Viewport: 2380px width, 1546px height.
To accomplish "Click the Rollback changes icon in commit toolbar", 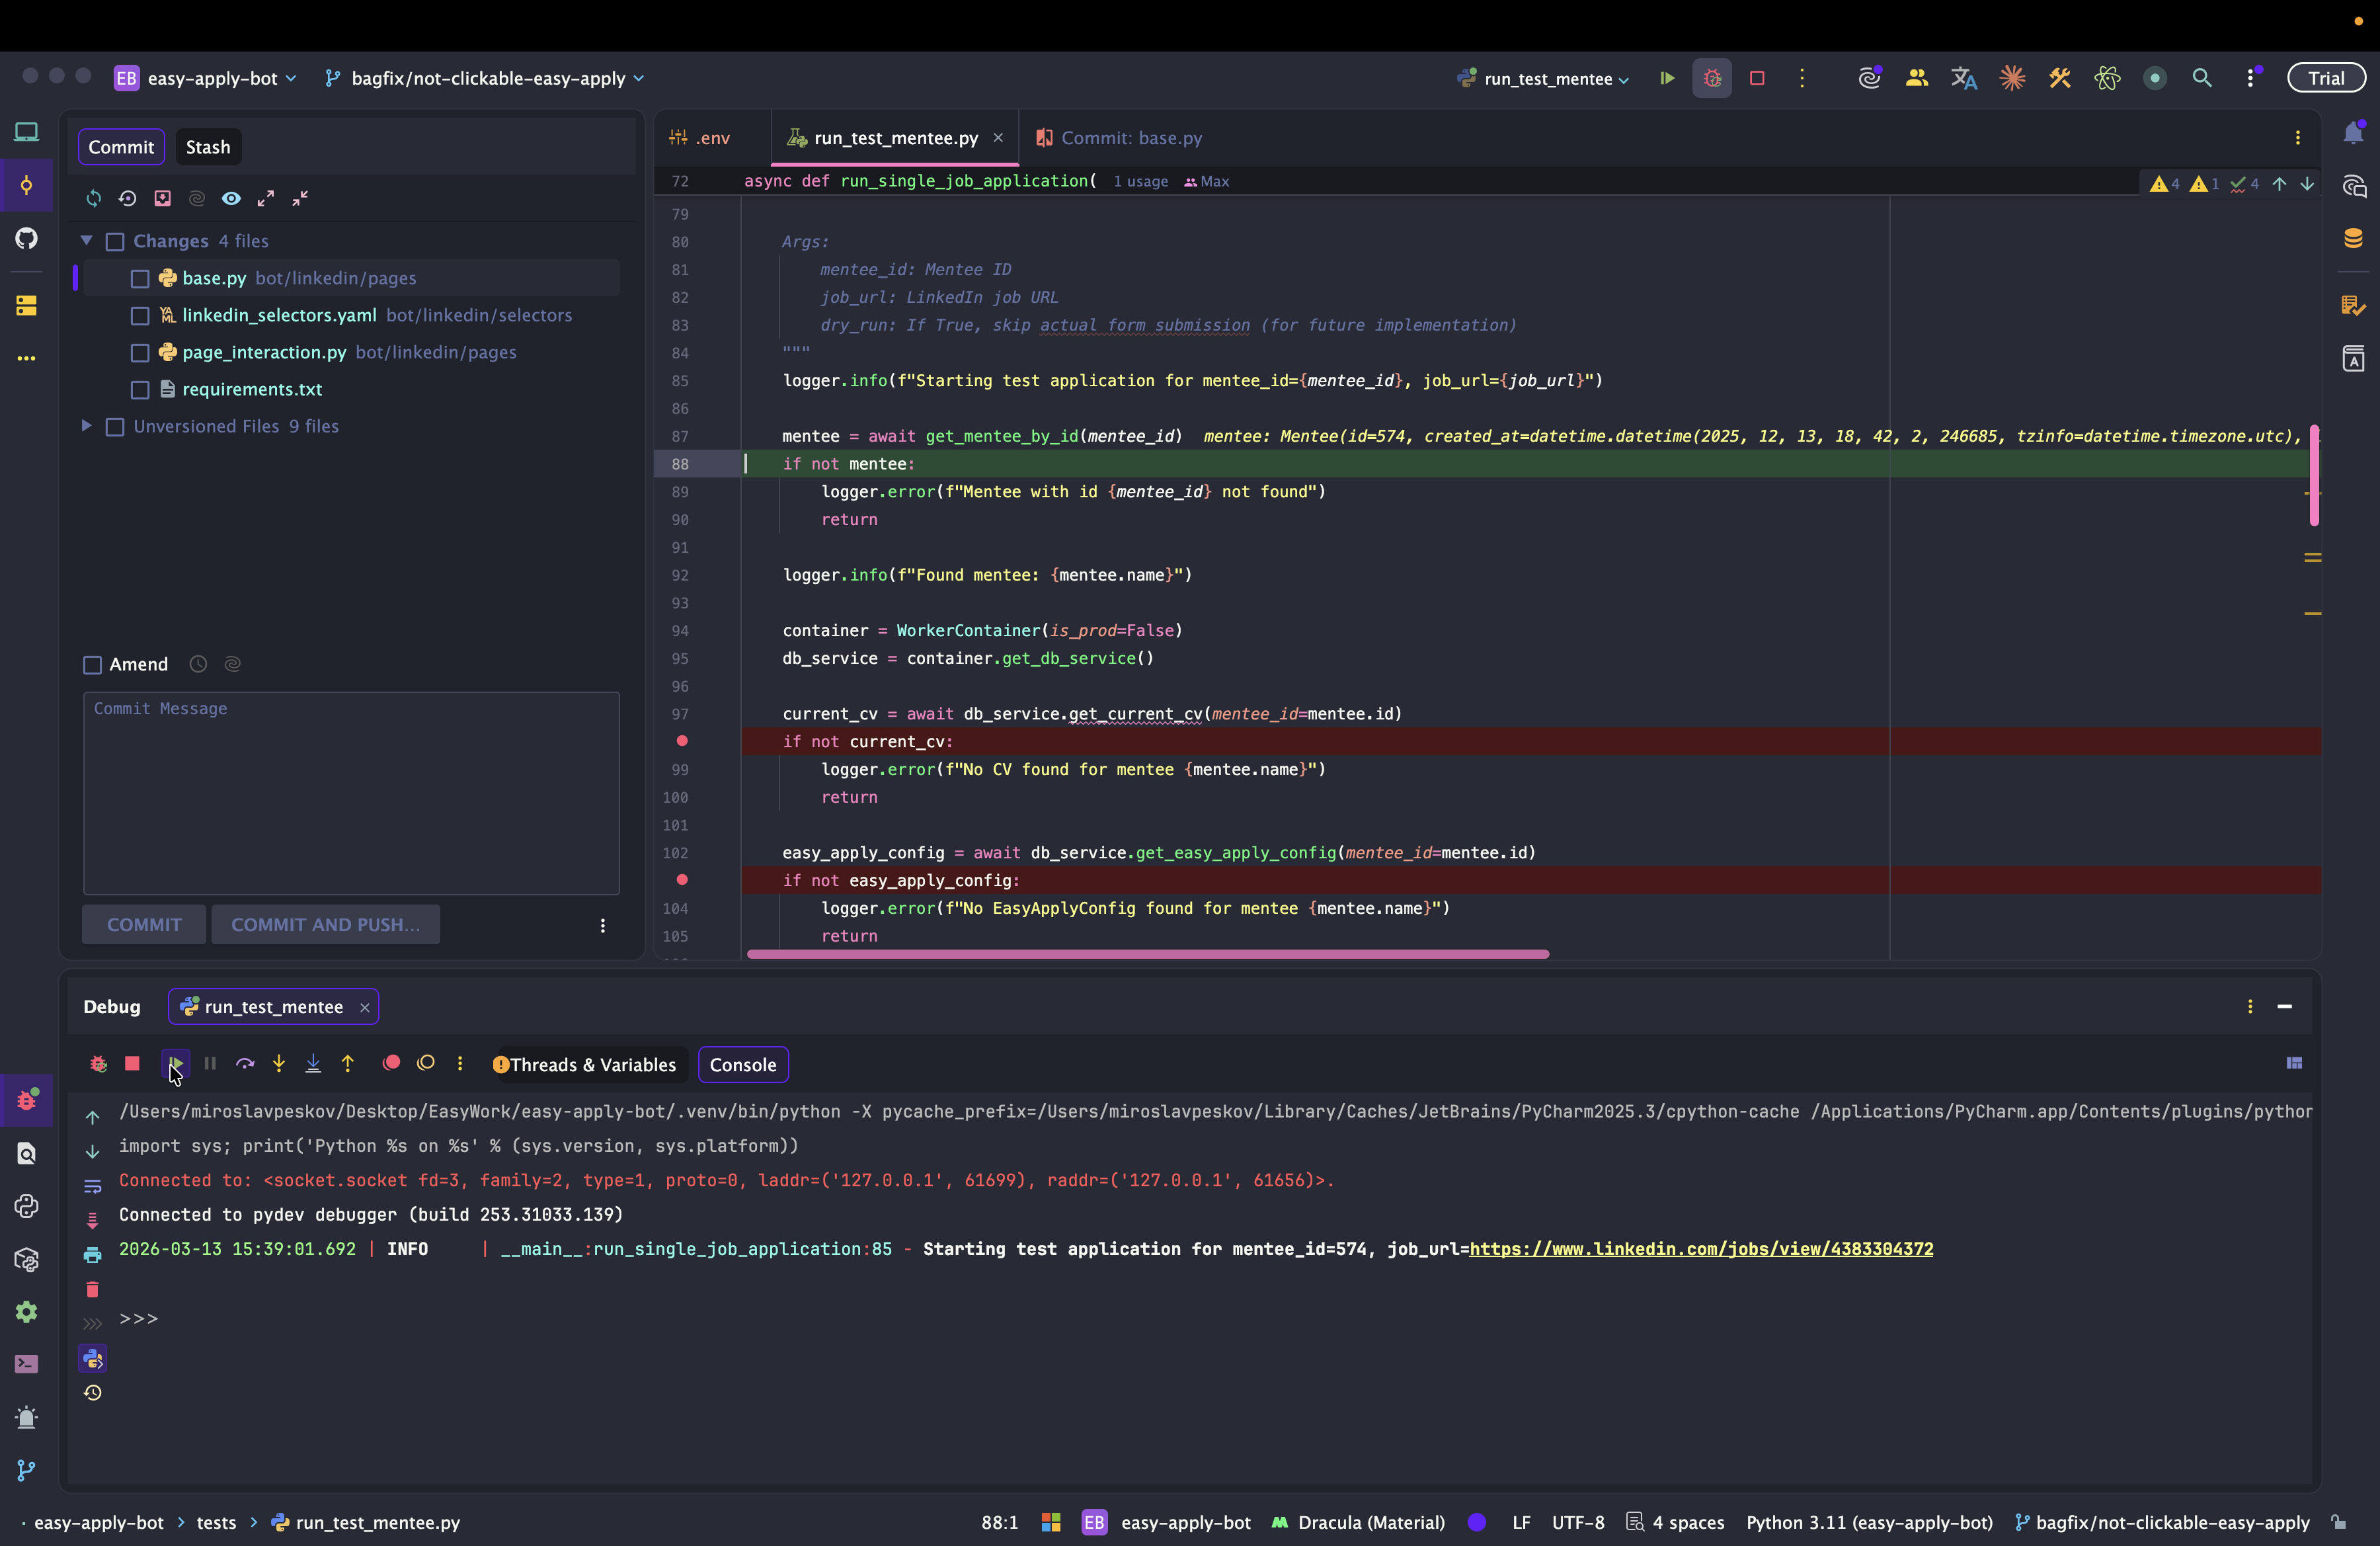I will coord(128,198).
